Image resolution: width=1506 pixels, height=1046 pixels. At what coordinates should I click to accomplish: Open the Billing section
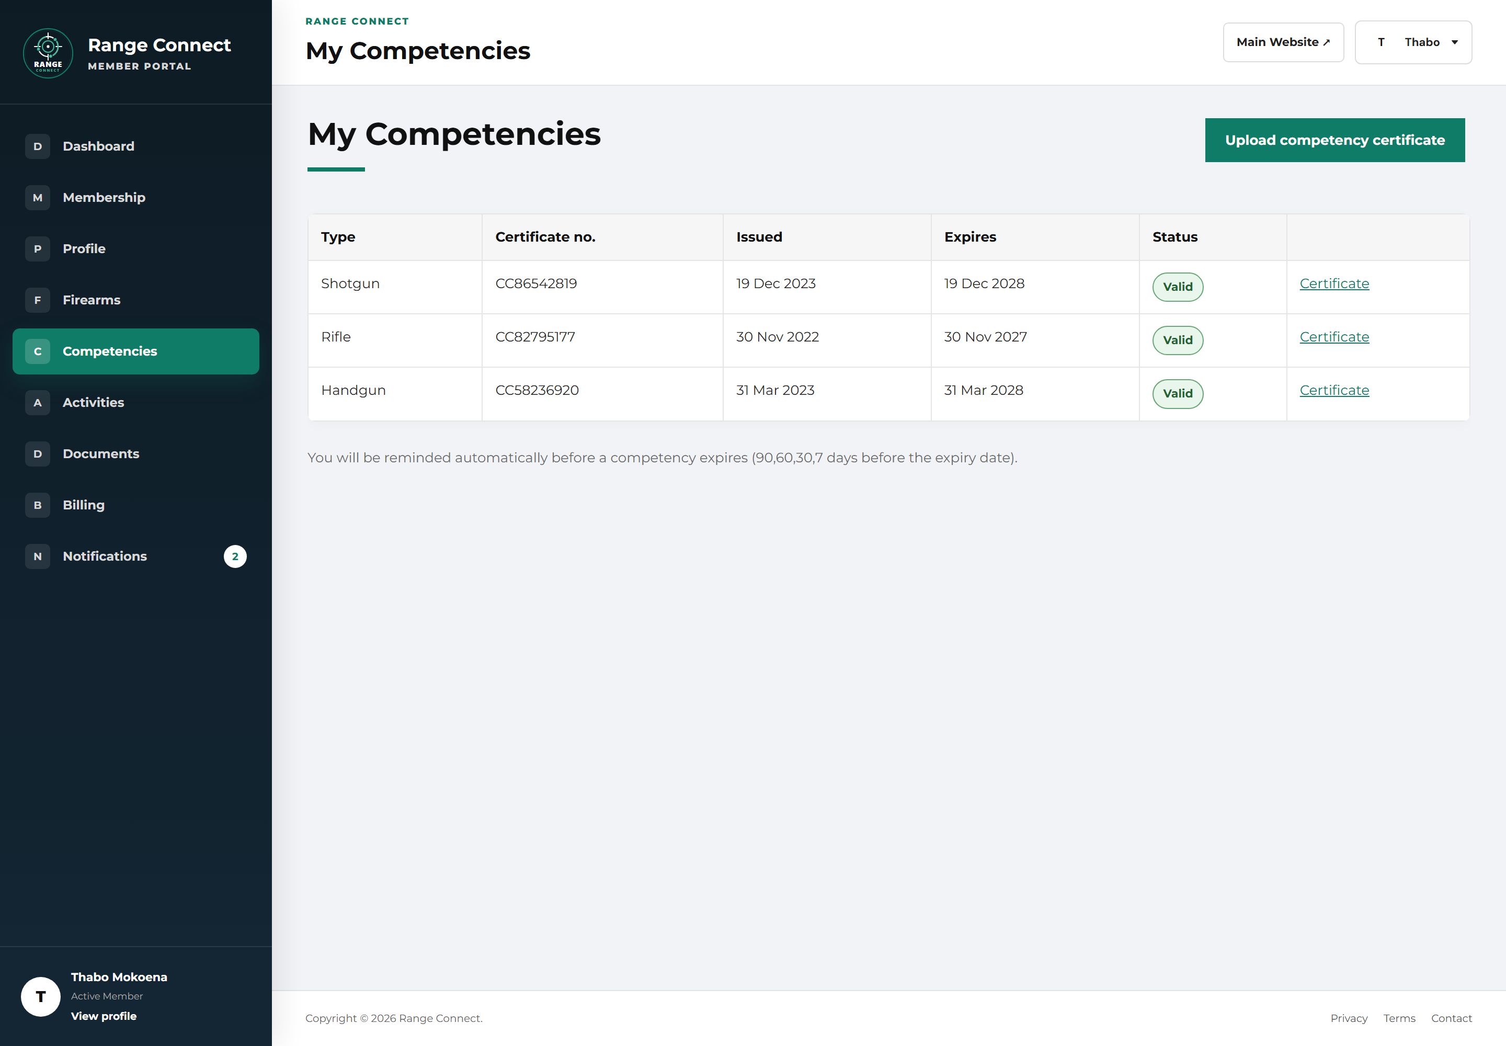135,505
